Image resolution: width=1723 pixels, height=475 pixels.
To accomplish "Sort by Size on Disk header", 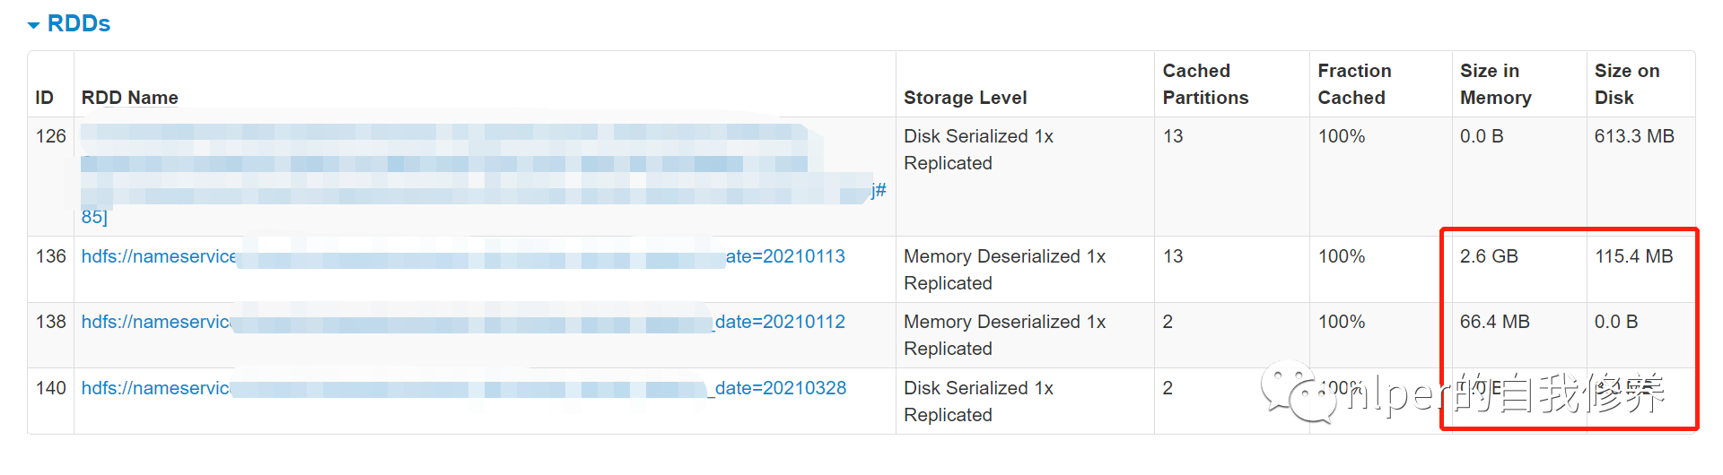I will click(1626, 84).
